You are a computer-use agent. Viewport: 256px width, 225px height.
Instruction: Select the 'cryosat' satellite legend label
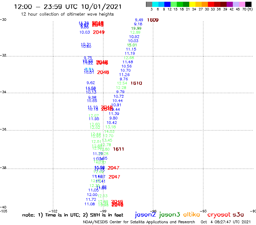click(x=219, y=215)
